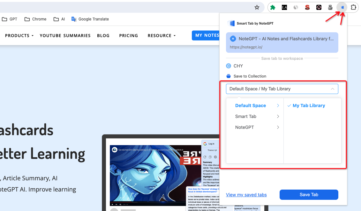361x211 pixels.
Task: Open the Smart Tab by NoteGPT extension icon
Action: click(342, 7)
